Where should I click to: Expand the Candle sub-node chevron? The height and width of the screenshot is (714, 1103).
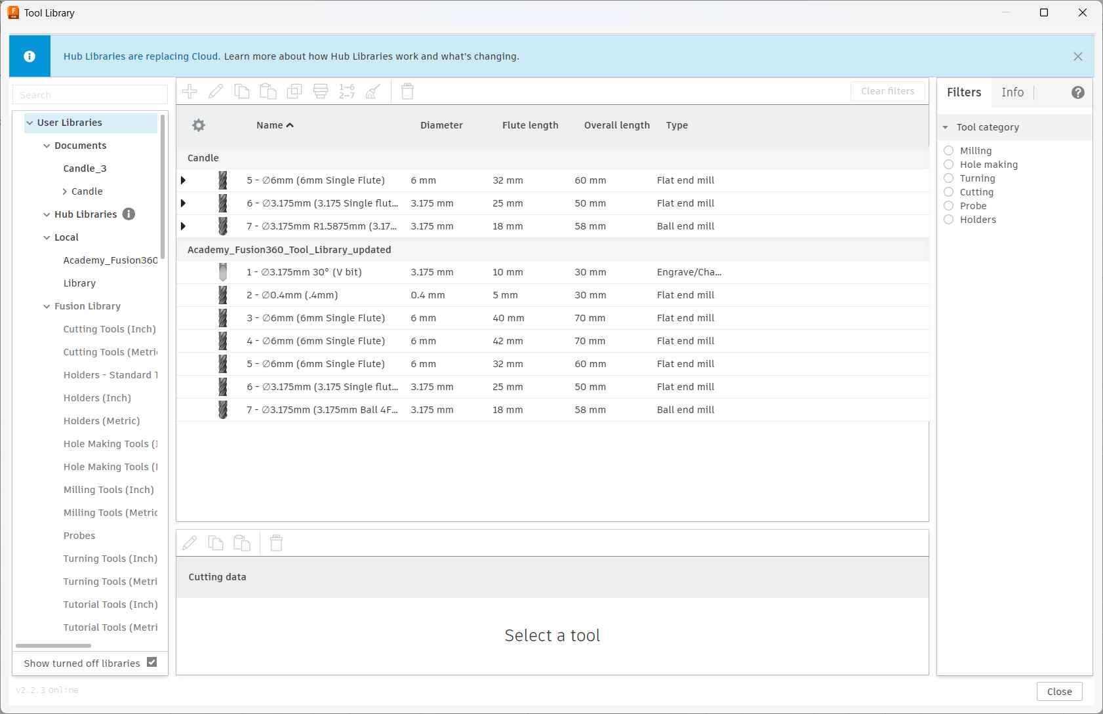pyautogui.click(x=64, y=191)
